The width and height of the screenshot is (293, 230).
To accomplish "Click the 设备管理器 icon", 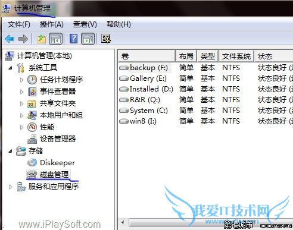I will [32, 139].
